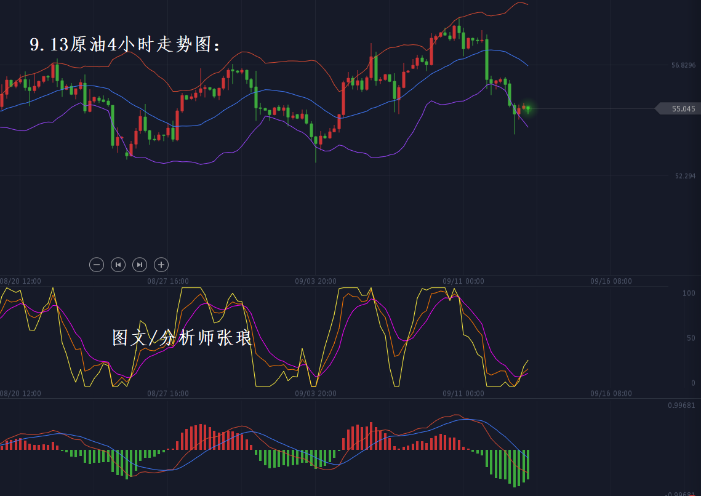Click the glowing green current price dot
Image resolution: width=701 pixels, height=496 pixels.
527,108
